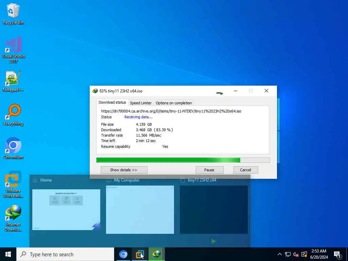Click the 11.566 MB/sec transfer rate value
Image resolution: width=348 pixels, height=261 pixels.
coord(149,135)
